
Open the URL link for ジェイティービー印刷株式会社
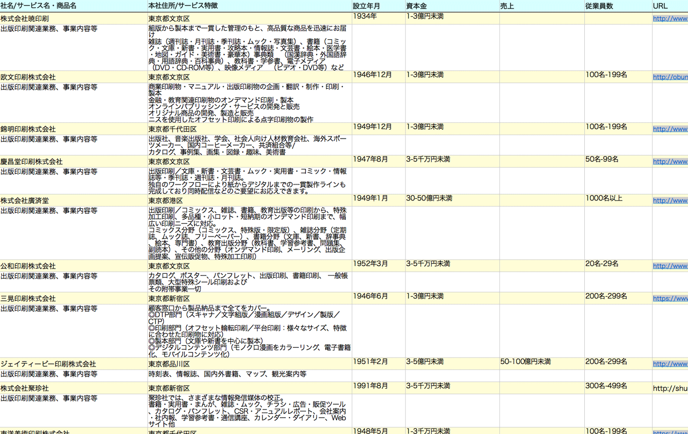click(670, 364)
